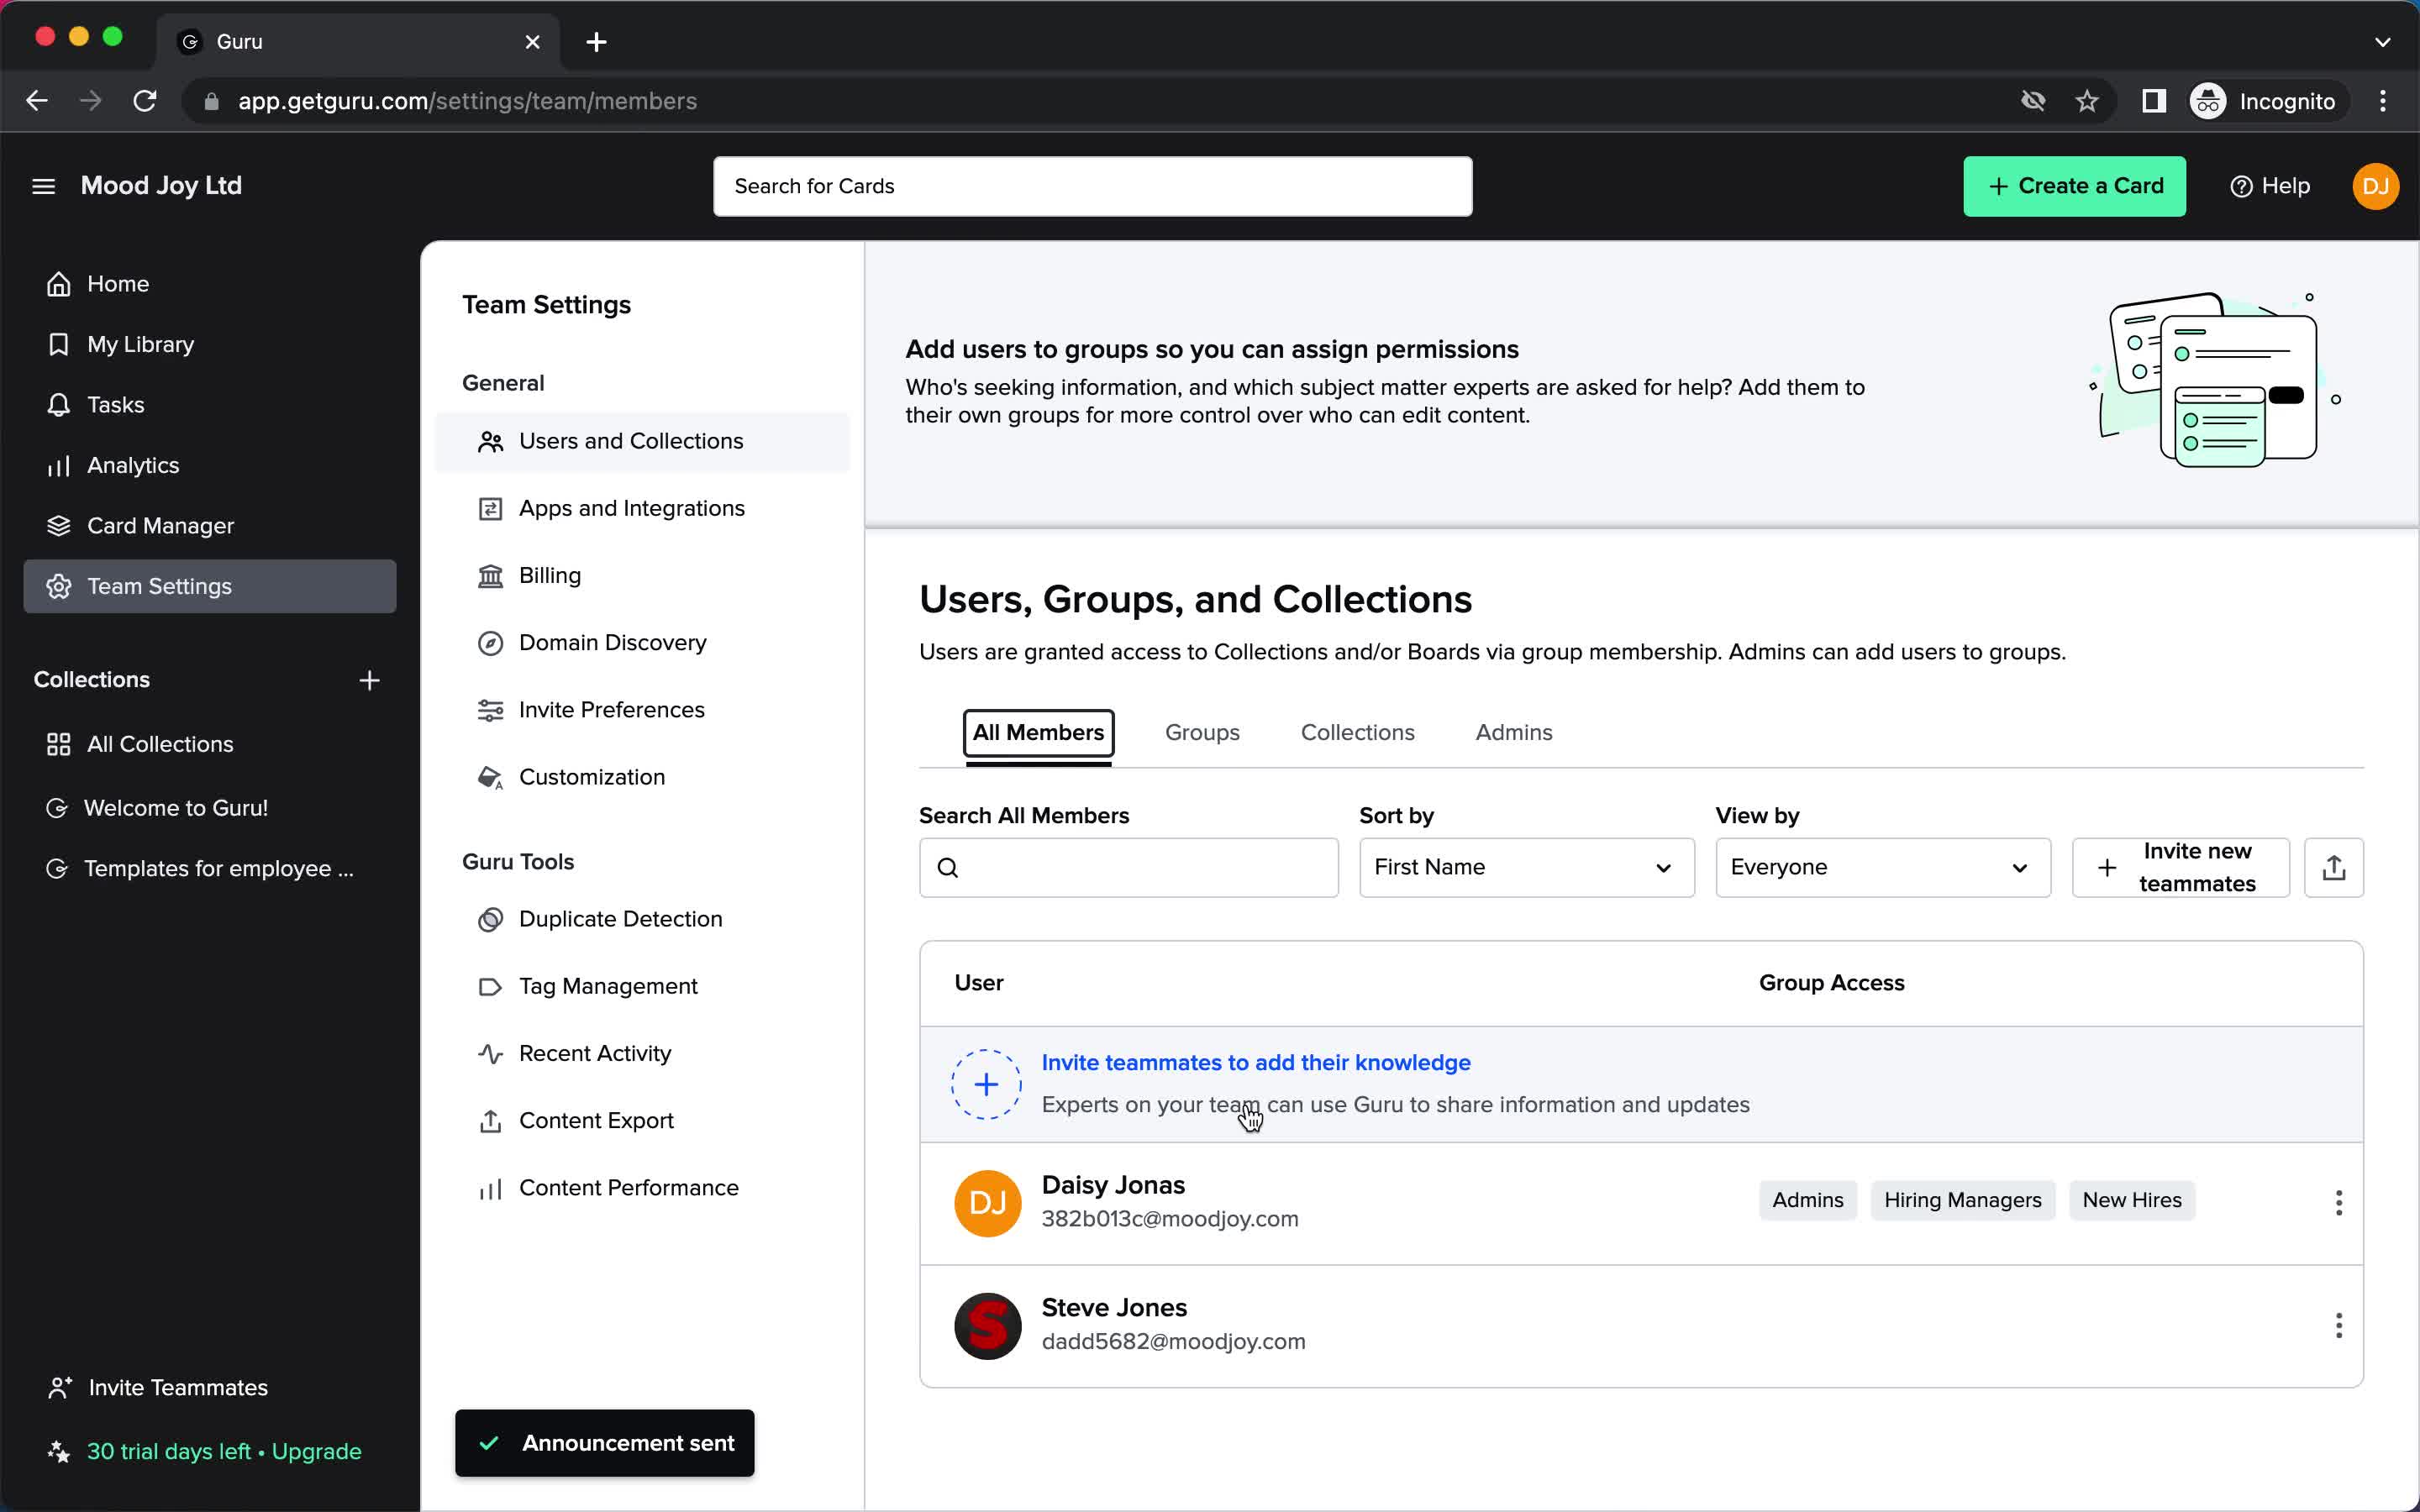The height and width of the screenshot is (1512, 2420).
Task: Click the Steve Jones name
Action: pos(1114,1308)
